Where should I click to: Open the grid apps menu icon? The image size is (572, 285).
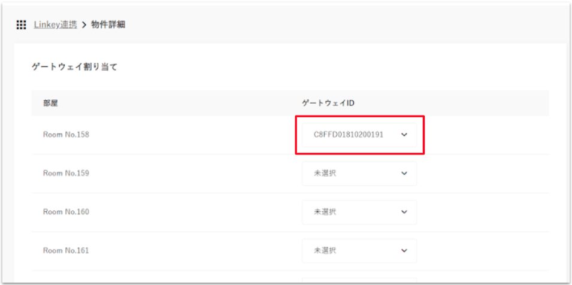pos(21,25)
